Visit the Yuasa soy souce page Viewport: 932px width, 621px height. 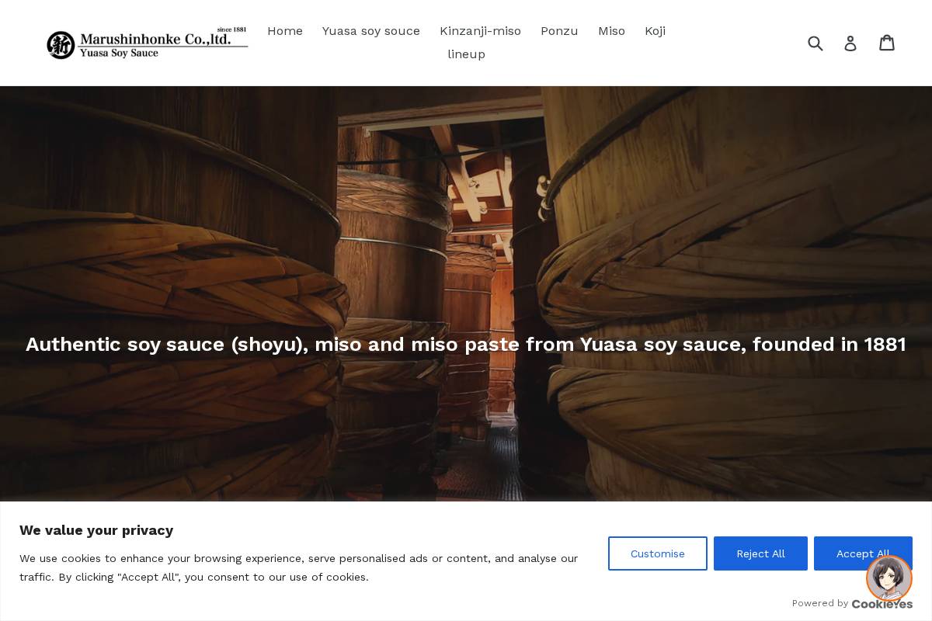tap(370, 31)
